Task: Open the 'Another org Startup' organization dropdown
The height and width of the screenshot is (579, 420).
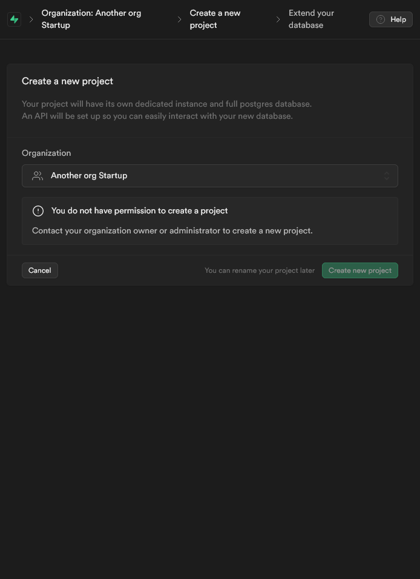Action: pyautogui.click(x=209, y=176)
